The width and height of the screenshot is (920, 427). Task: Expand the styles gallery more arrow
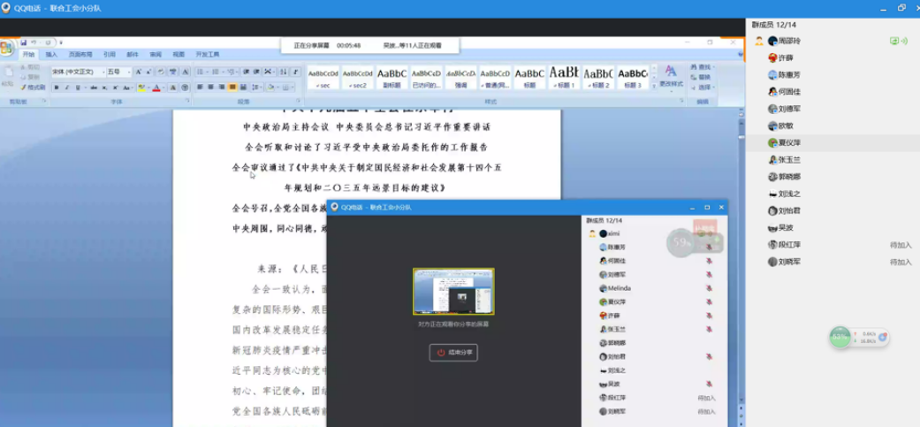(x=654, y=87)
